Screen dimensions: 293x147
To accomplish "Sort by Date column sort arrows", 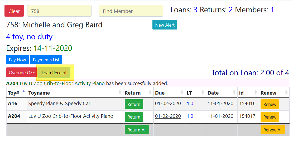I will point(234,93).
